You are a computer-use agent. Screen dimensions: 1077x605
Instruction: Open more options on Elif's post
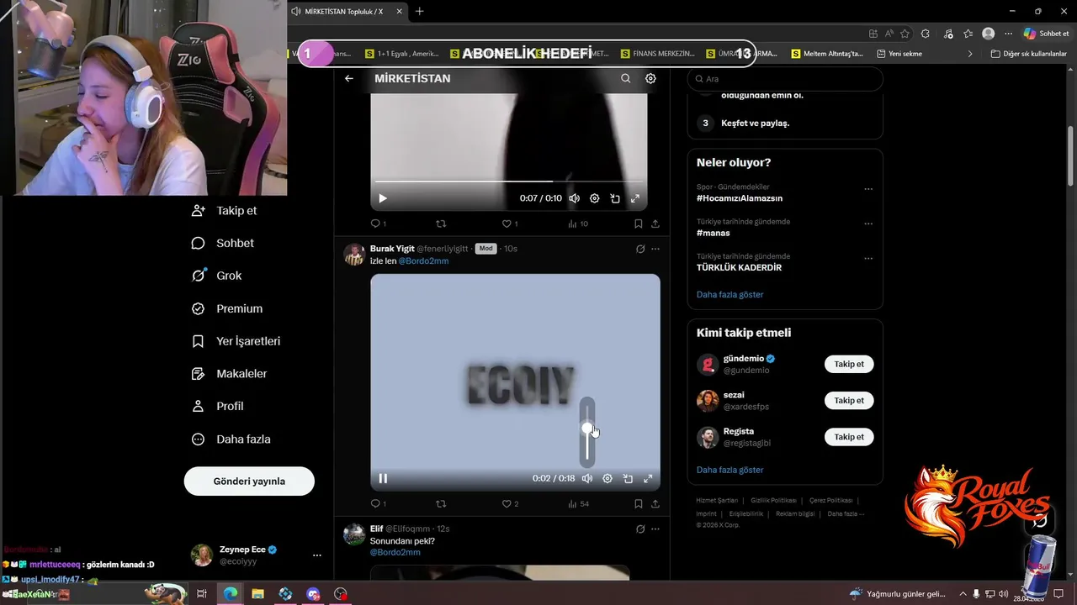click(x=655, y=529)
